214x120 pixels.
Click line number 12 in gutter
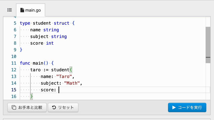tap(14, 70)
